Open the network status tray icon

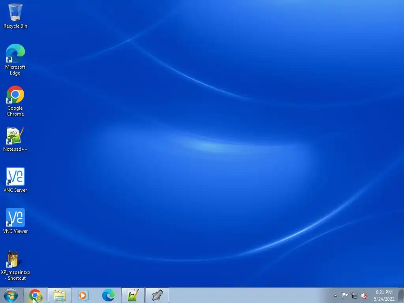(355, 296)
